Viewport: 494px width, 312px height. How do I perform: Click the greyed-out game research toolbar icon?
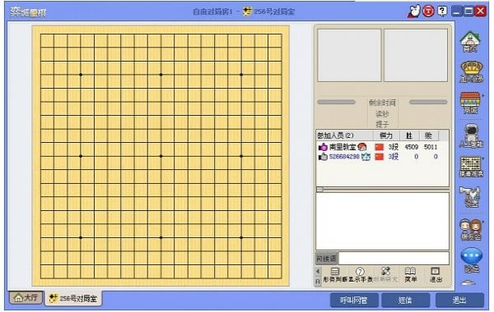coord(385,274)
